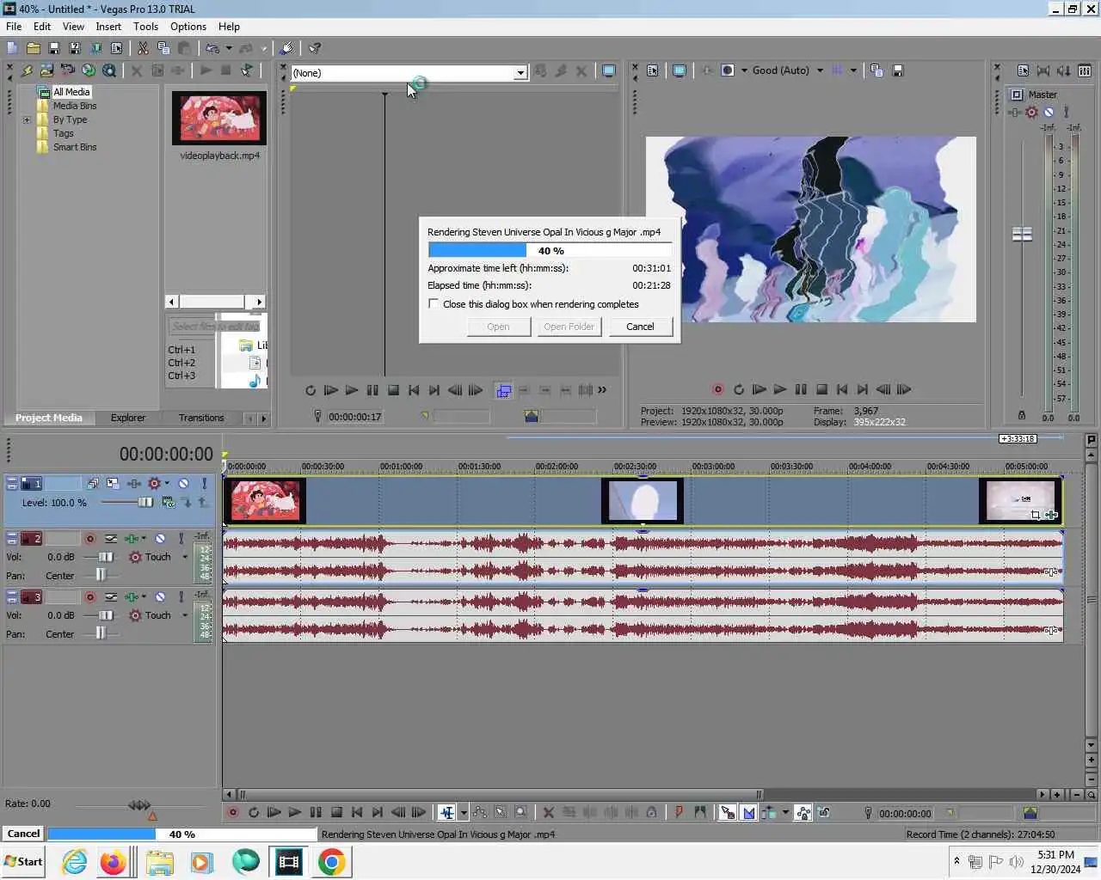
Task: Play timeline from start button
Action: (274, 812)
